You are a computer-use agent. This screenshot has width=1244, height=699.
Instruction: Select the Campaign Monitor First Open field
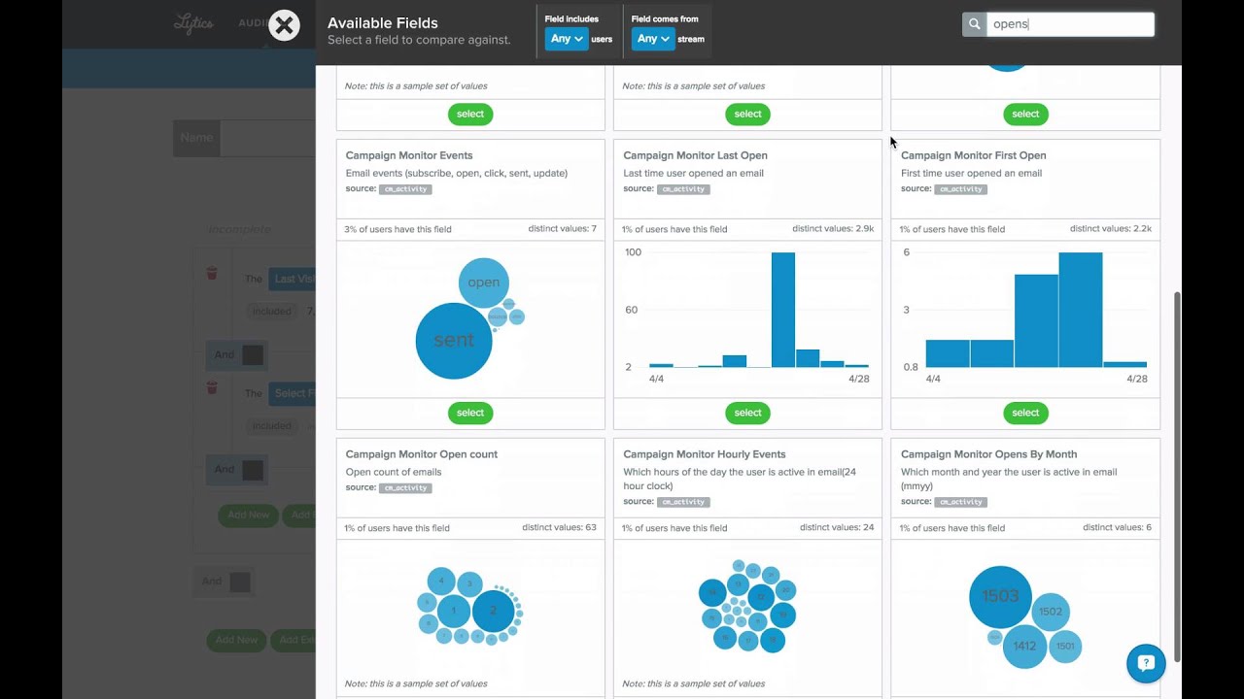tap(1025, 413)
